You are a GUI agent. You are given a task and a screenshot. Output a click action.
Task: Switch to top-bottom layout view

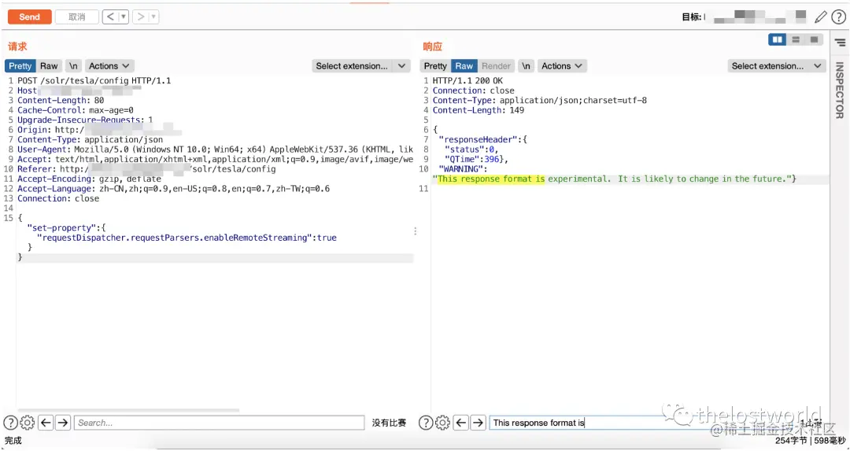pyautogui.click(x=796, y=39)
